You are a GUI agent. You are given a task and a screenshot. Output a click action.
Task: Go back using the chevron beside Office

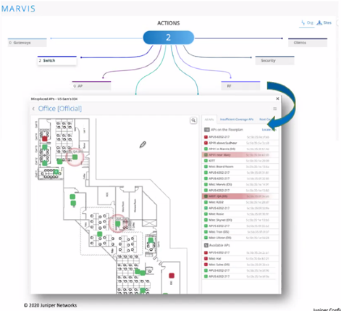click(x=33, y=109)
